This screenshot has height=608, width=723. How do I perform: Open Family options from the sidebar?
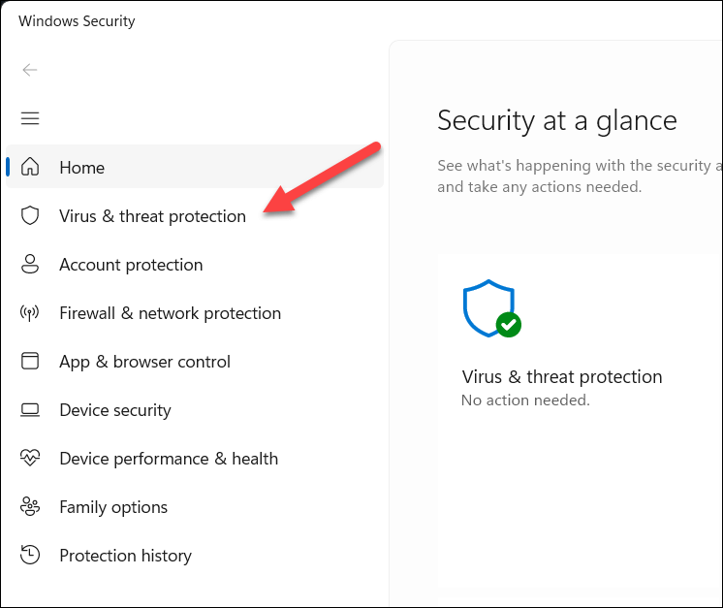113,507
